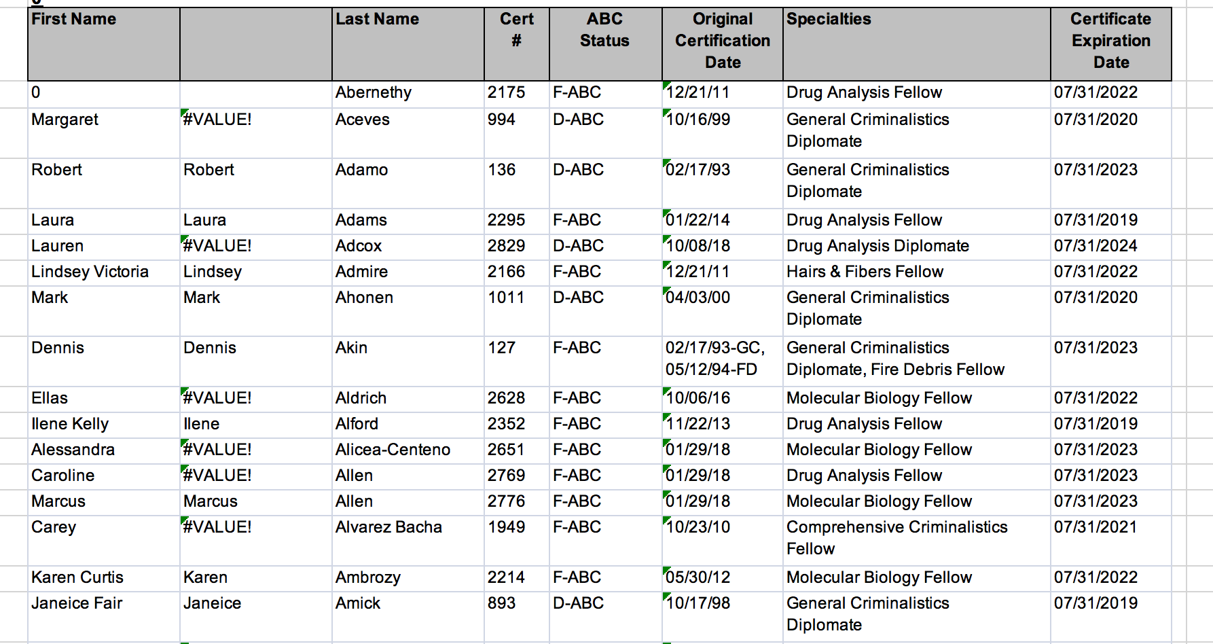
Task: Select the Certificate Expiration Date header
Action: point(1111,44)
